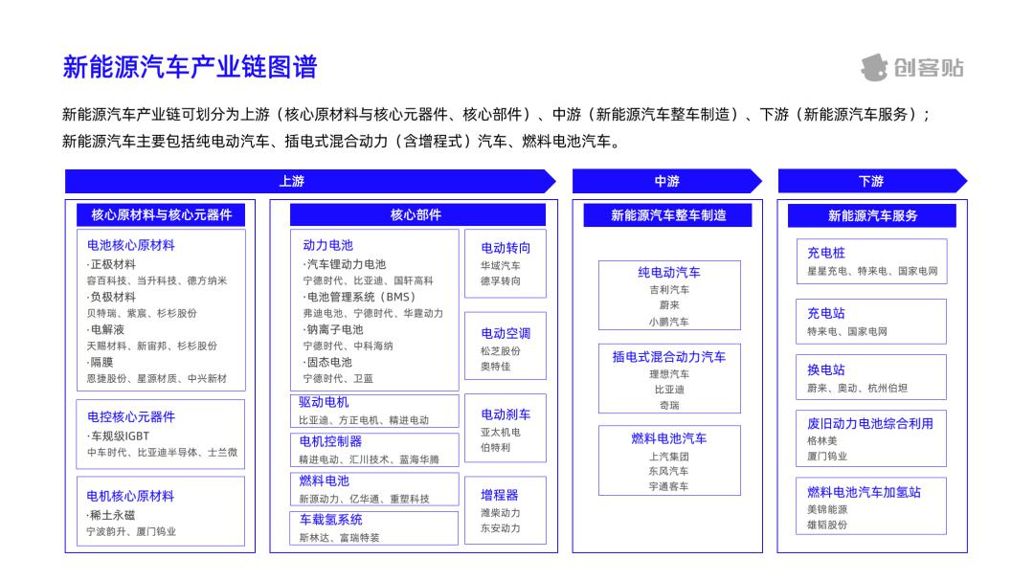1034x581 pixels.
Task: Click the 星星充电、特来电、国家电网 text
Action: [x=872, y=271]
